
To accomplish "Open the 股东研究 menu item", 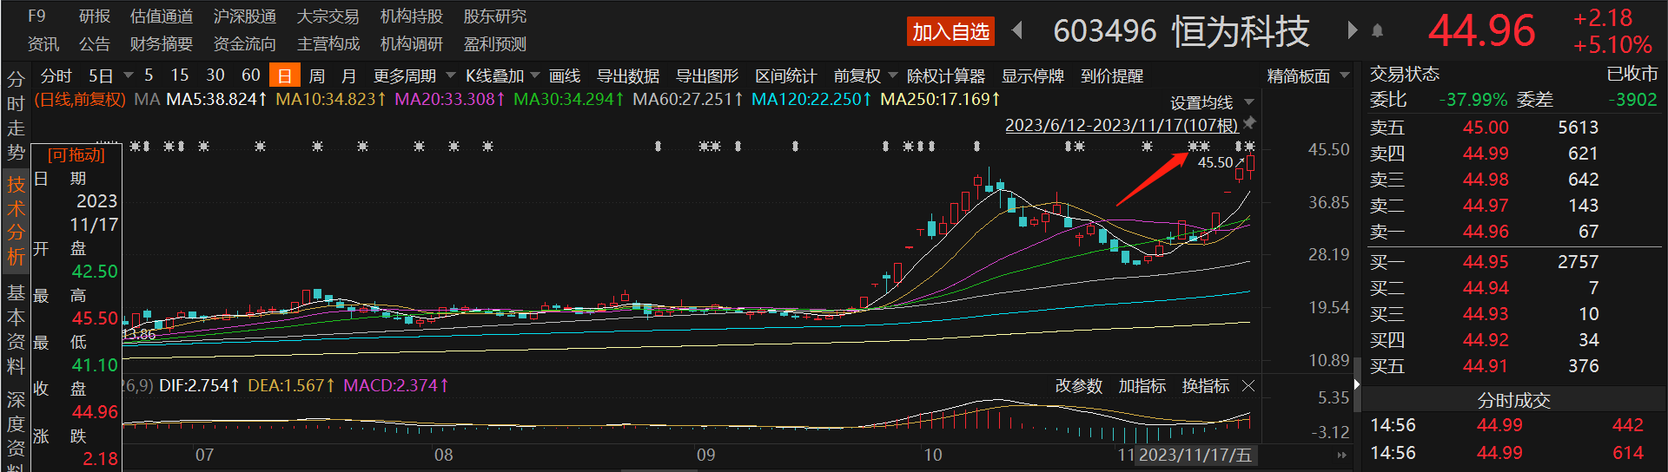I will click(495, 16).
